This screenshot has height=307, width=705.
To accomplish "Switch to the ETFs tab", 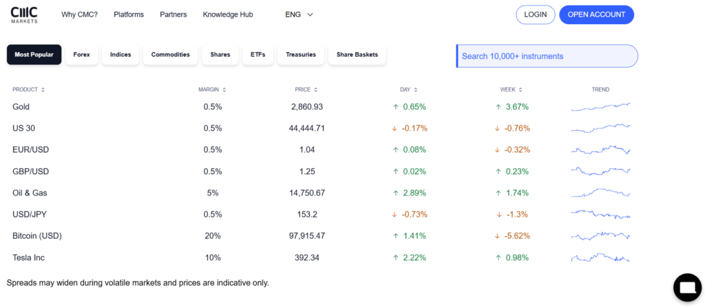I will [x=258, y=54].
